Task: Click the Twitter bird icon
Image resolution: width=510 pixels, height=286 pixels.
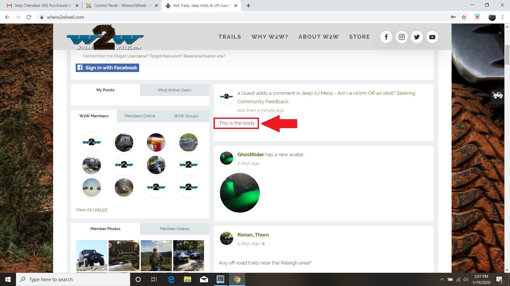Action: point(417,37)
